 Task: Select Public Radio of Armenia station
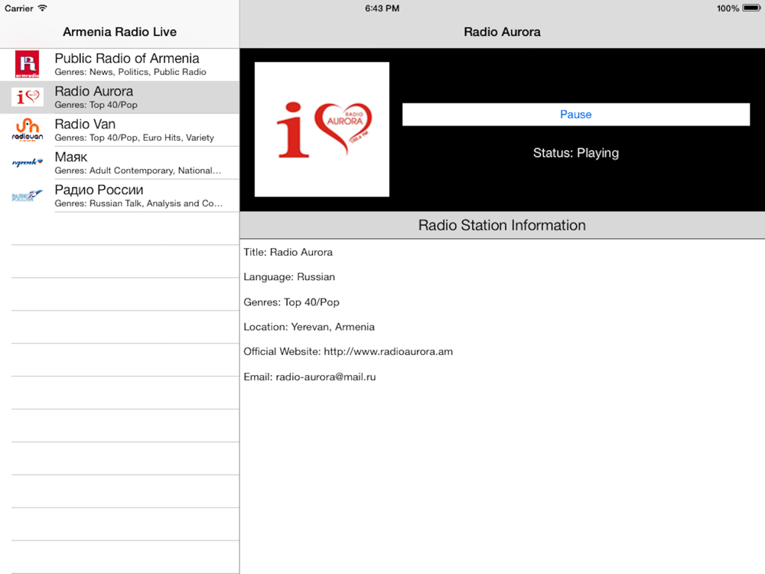tap(119, 64)
